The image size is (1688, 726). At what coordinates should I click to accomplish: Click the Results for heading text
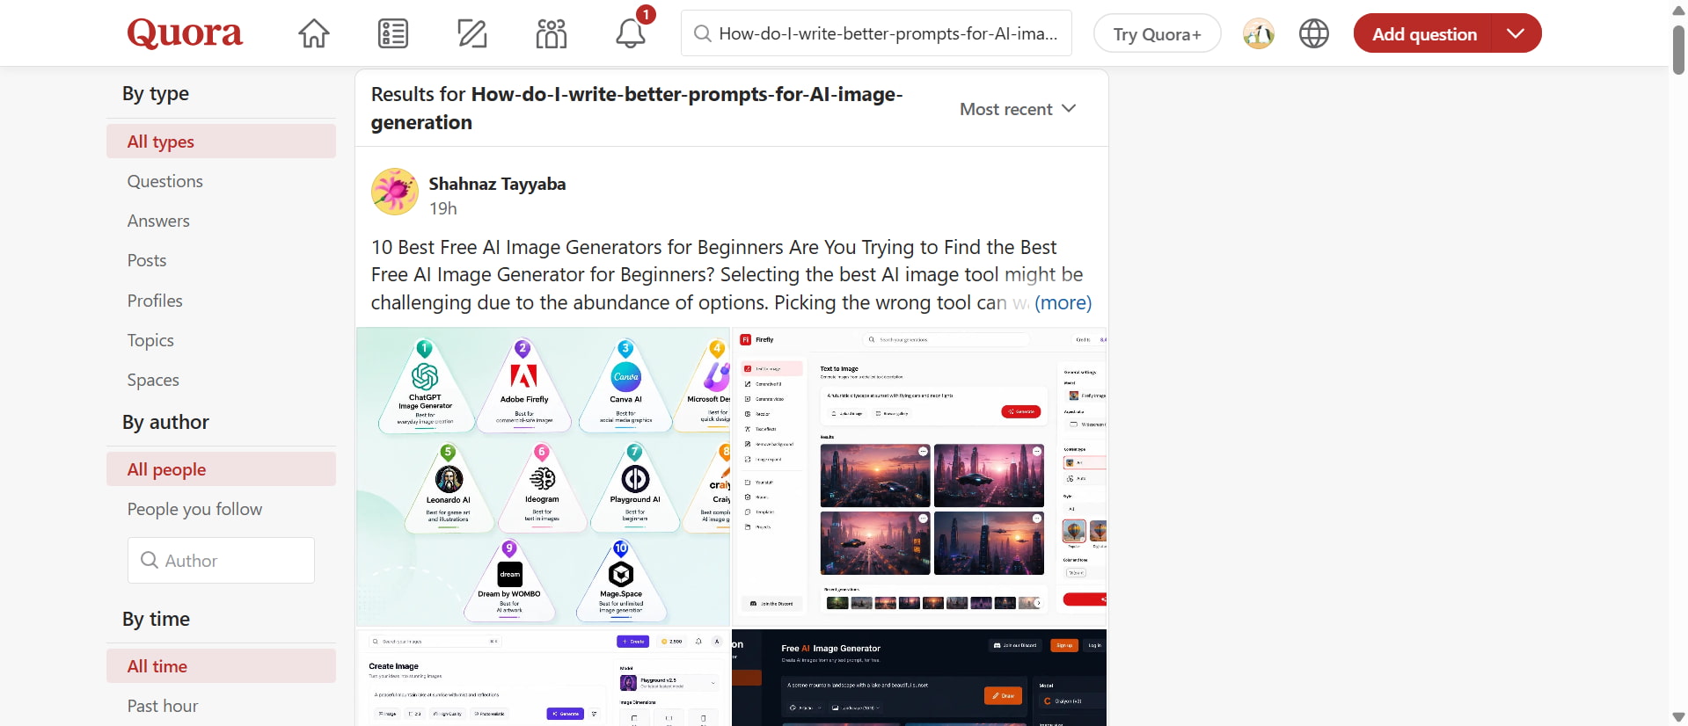(637, 108)
